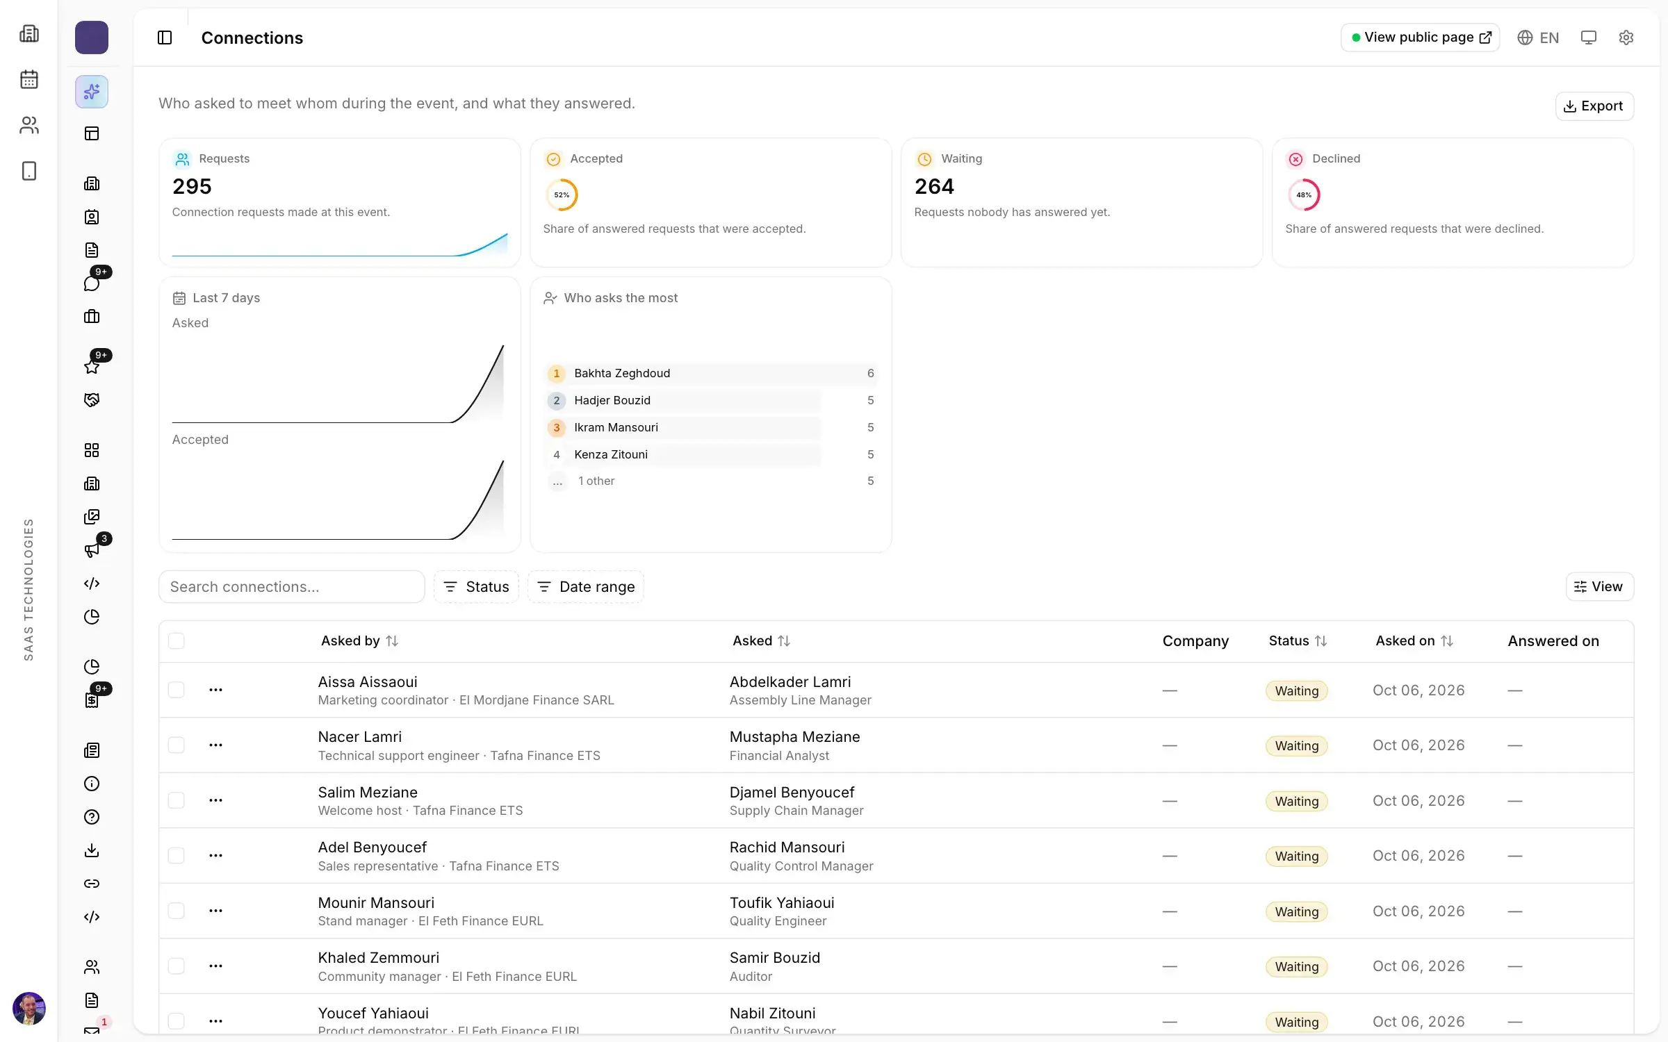Open the EN language selector
The image size is (1668, 1042).
(1538, 38)
